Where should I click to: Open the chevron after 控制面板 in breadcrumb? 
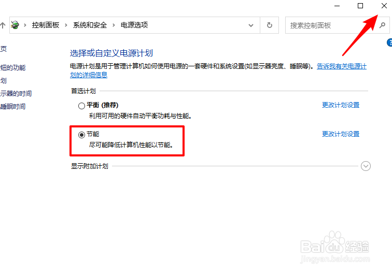tap(66, 25)
